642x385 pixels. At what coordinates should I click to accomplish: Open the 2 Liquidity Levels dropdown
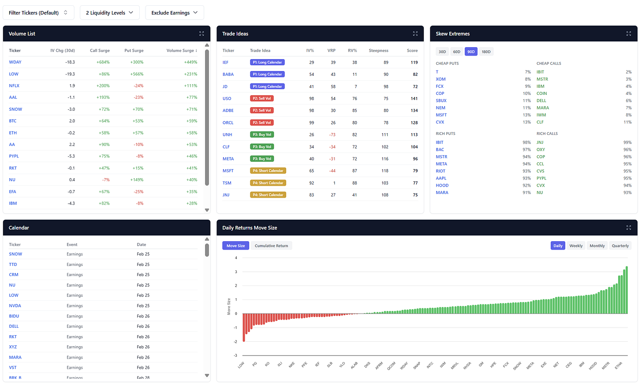[110, 13]
